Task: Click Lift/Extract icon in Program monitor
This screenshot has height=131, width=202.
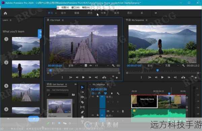Action: 183,77
